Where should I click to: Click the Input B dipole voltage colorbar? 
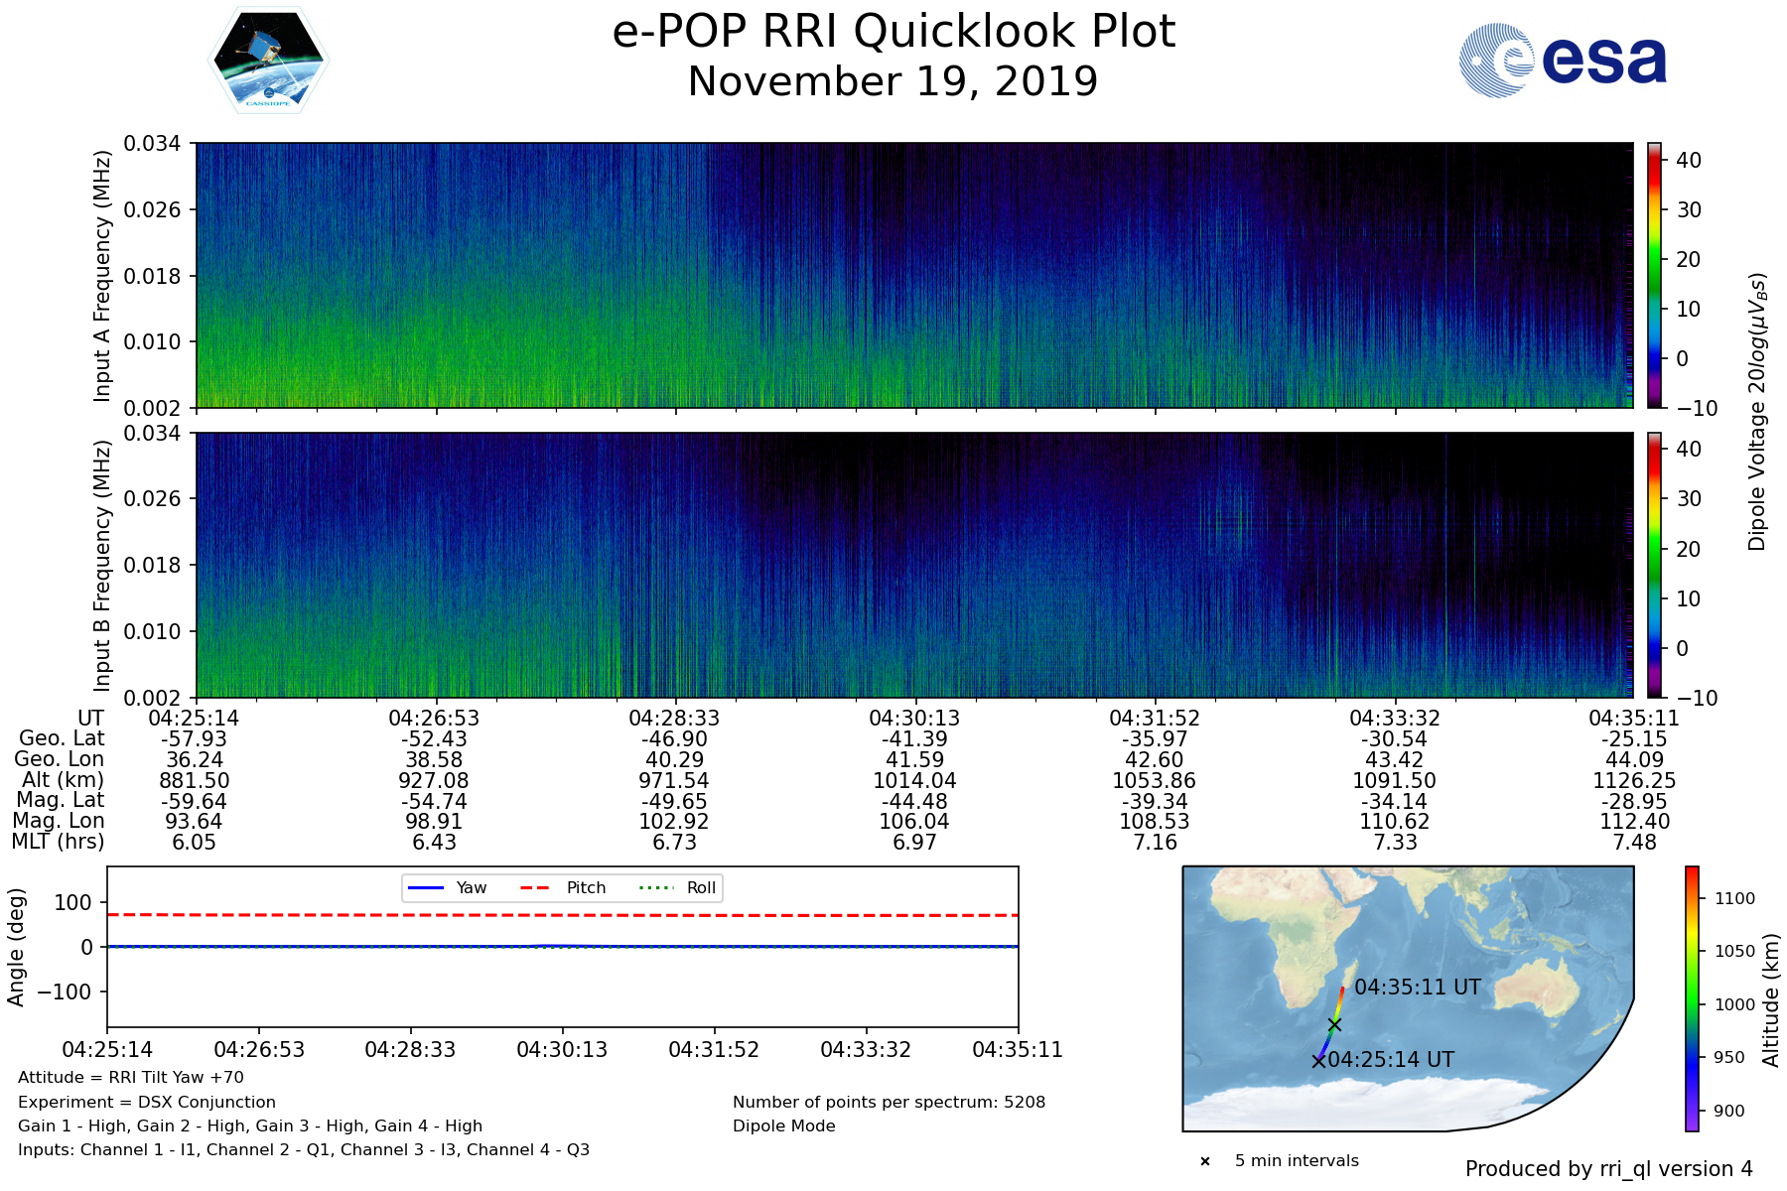point(1654,565)
